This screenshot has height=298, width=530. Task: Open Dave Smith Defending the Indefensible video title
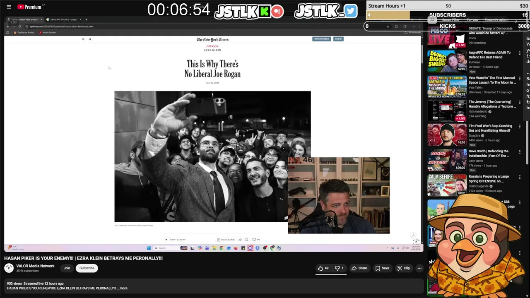coord(489,154)
